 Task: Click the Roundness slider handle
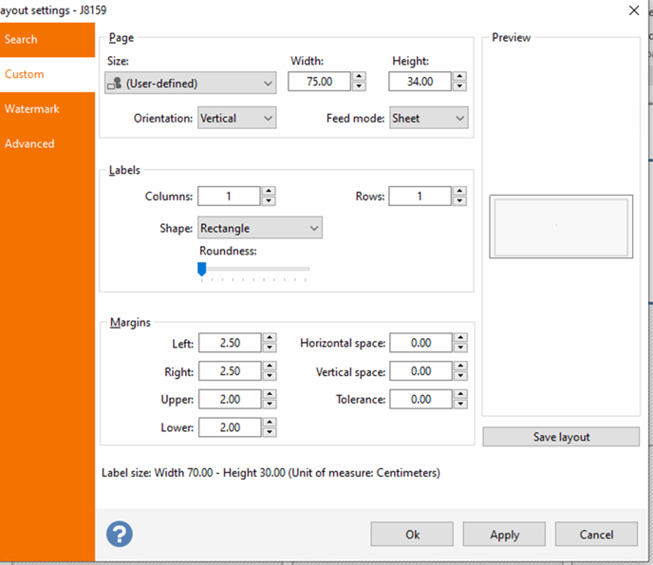[201, 270]
